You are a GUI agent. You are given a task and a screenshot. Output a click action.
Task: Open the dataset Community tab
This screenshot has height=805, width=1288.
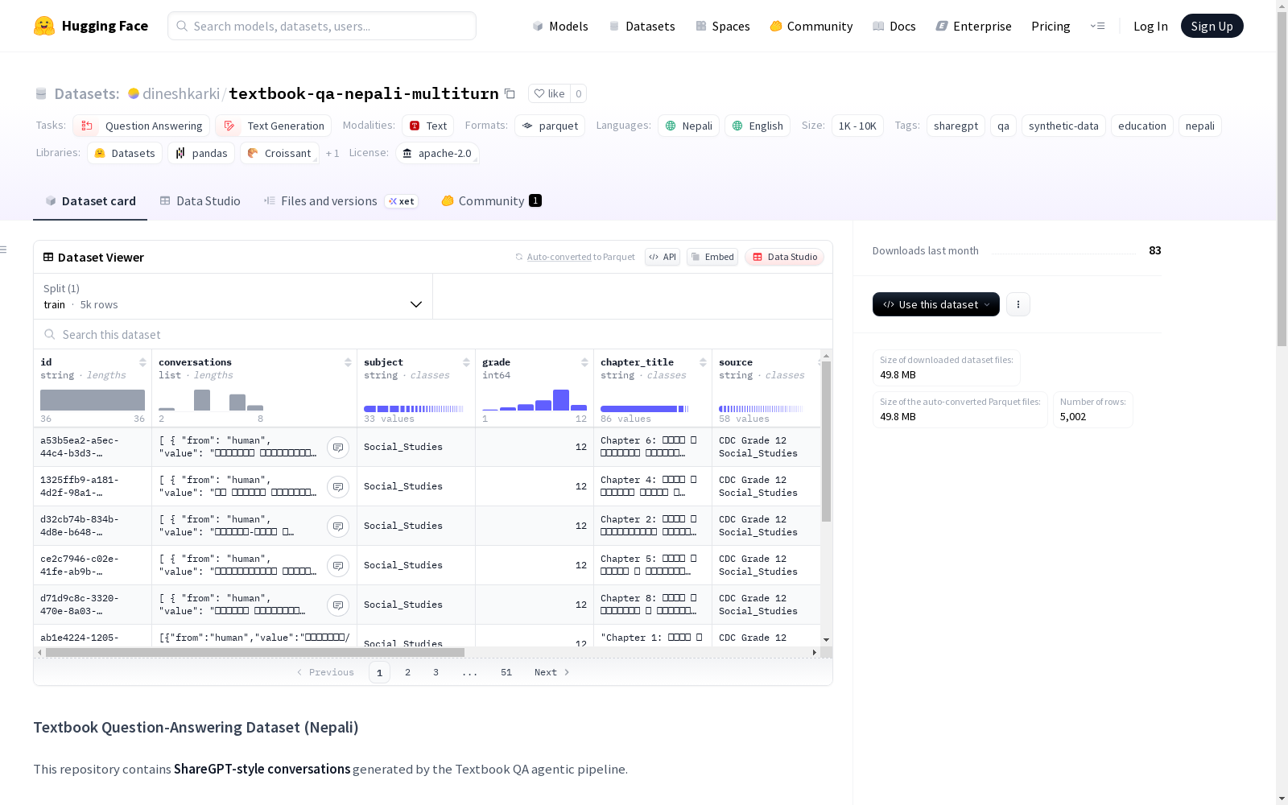click(x=491, y=201)
